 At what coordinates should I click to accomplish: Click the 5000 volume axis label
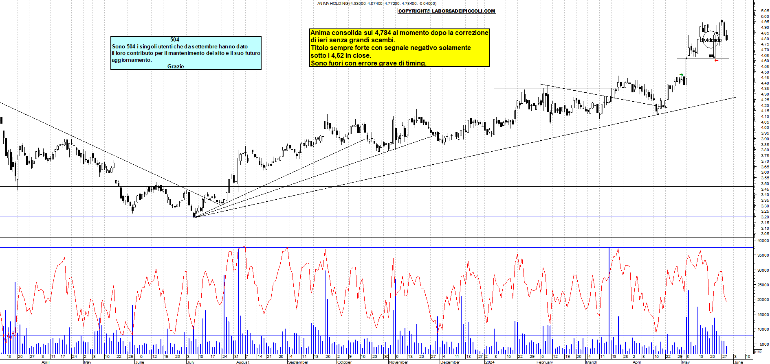coord(764,344)
